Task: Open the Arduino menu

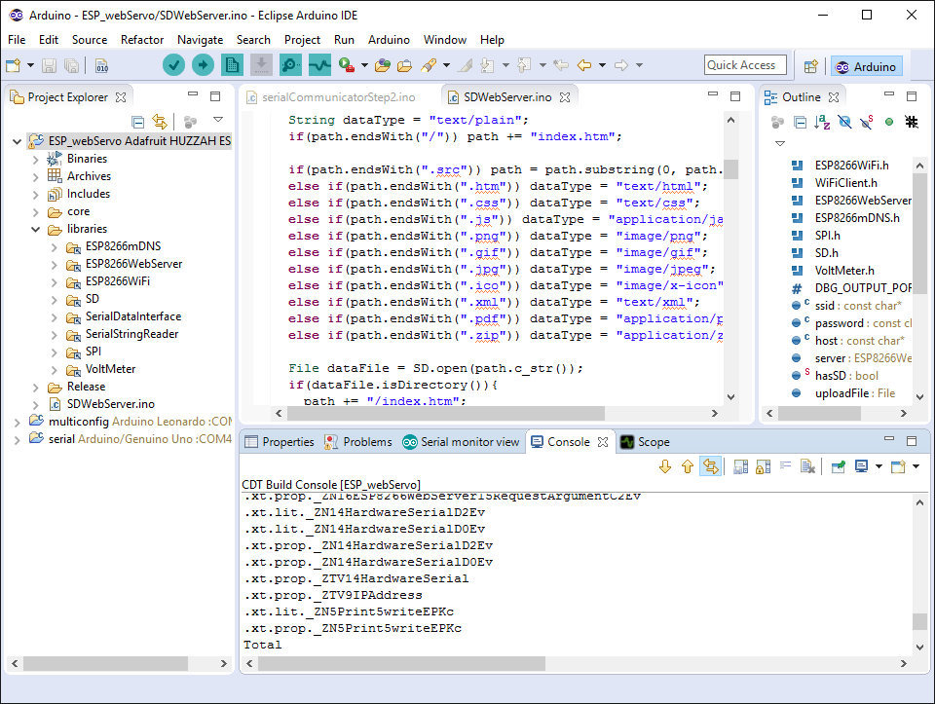Action: (x=389, y=40)
